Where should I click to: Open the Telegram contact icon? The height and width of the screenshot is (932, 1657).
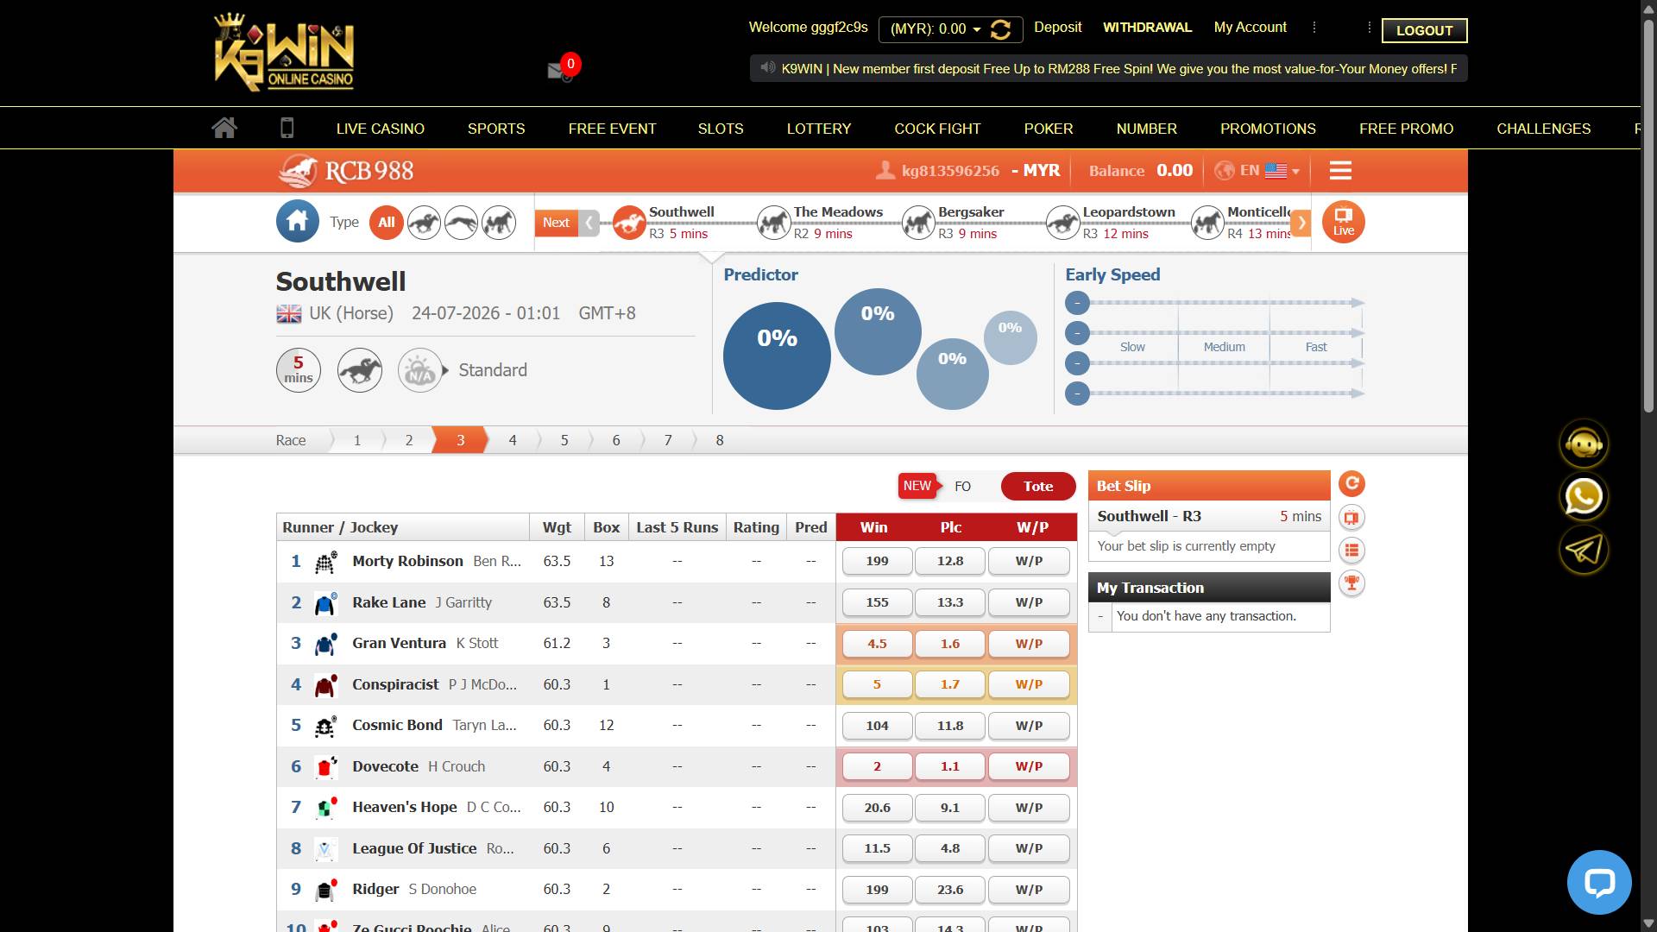1584,550
